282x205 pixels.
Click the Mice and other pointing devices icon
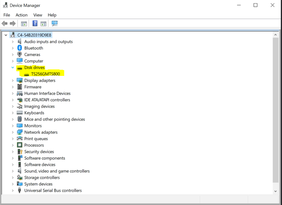(19, 119)
